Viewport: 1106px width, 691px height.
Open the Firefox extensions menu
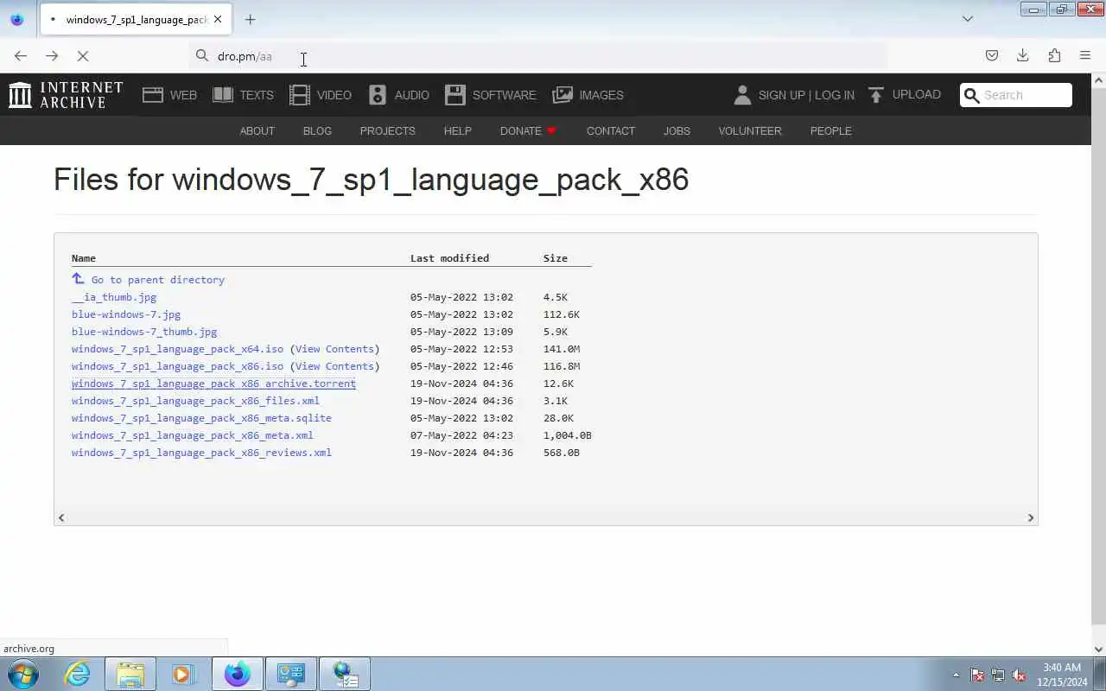(x=1054, y=56)
